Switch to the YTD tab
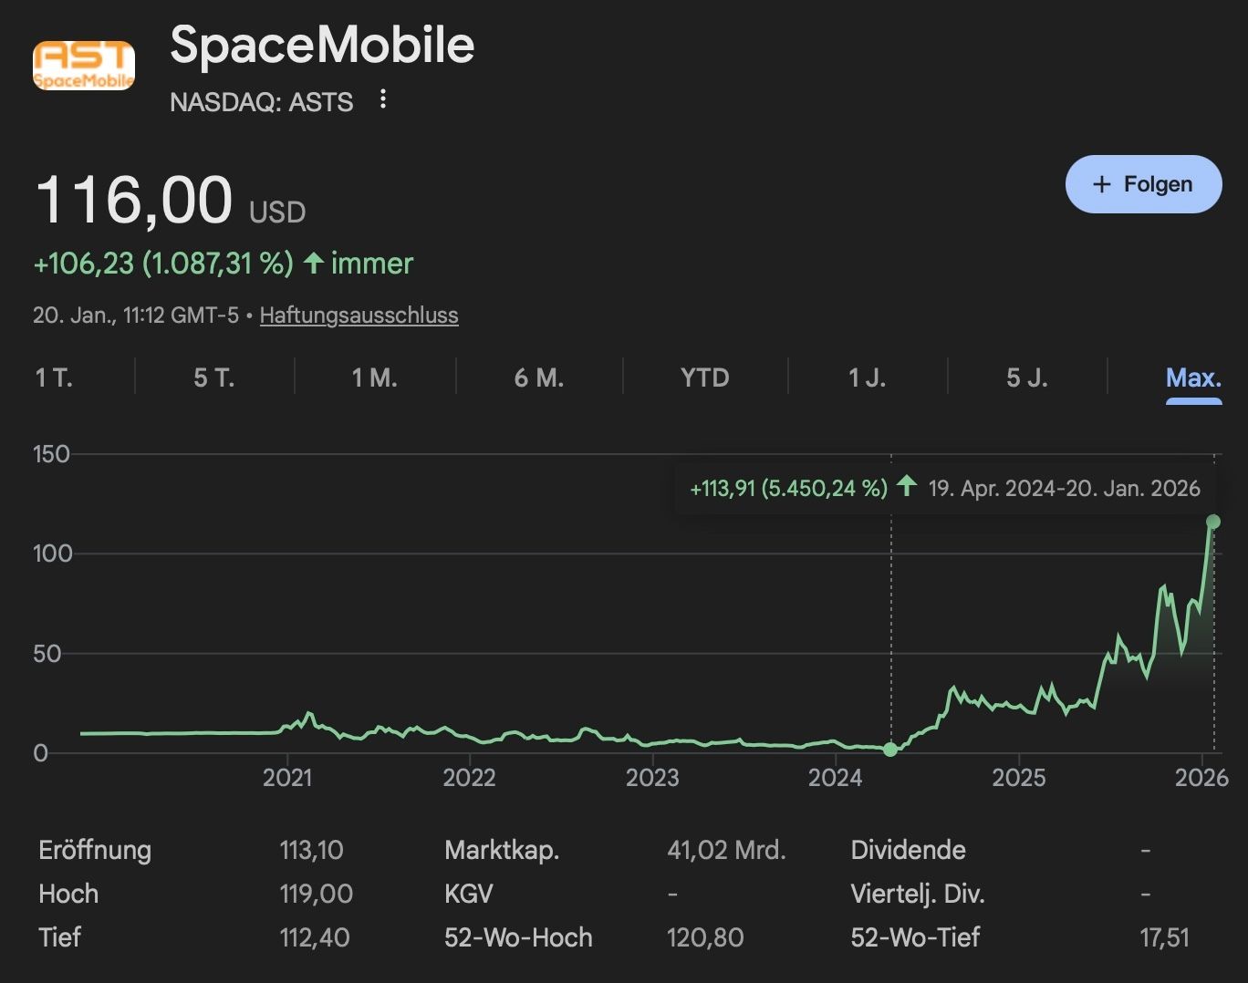This screenshot has height=983, width=1248. [705, 378]
